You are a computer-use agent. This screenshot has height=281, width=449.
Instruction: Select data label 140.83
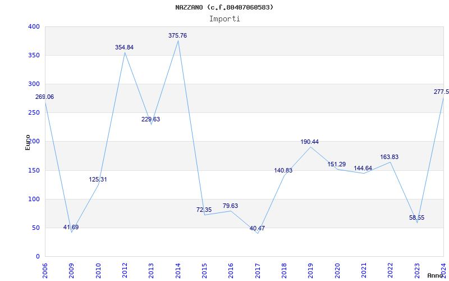tap(283, 171)
